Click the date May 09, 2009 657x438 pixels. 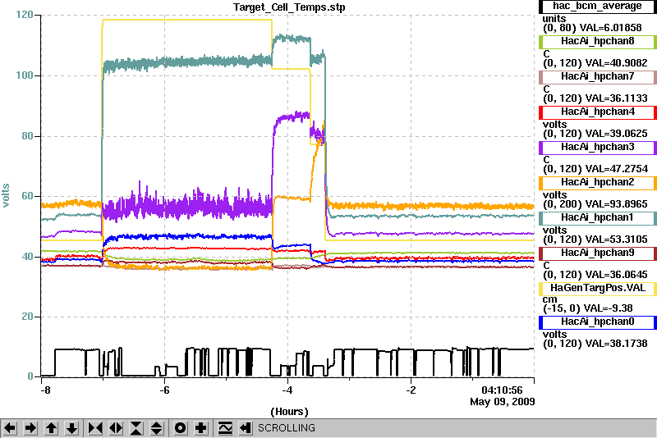(503, 402)
